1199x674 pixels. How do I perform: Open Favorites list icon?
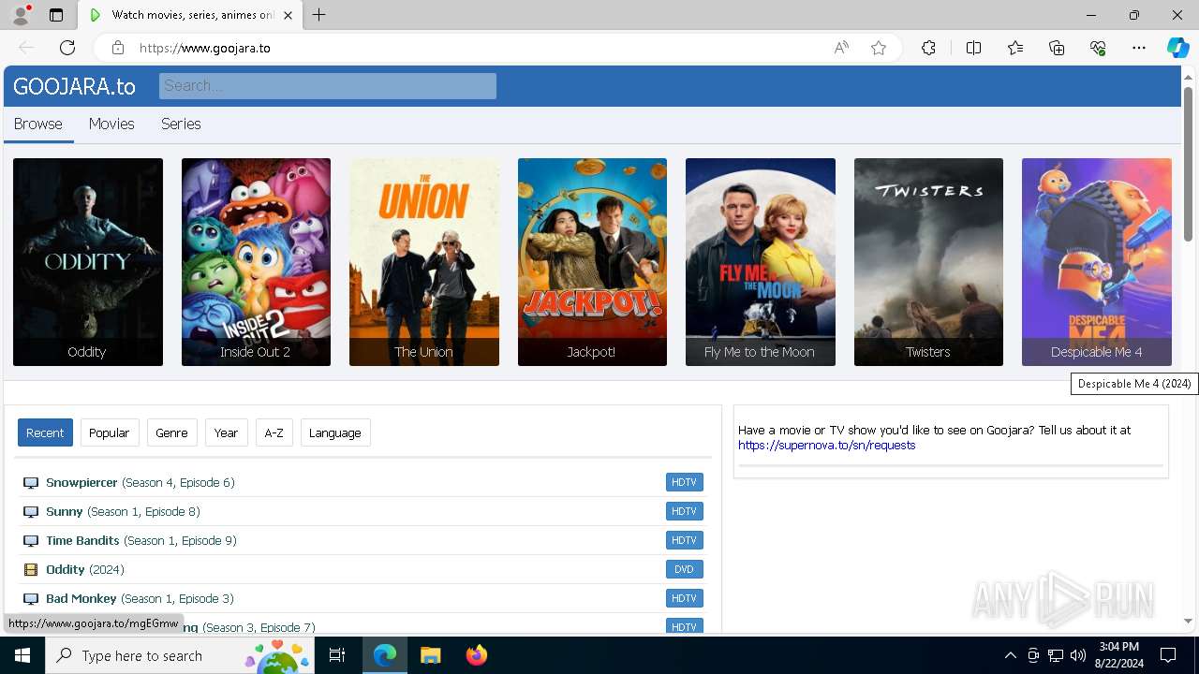[x=1015, y=48]
